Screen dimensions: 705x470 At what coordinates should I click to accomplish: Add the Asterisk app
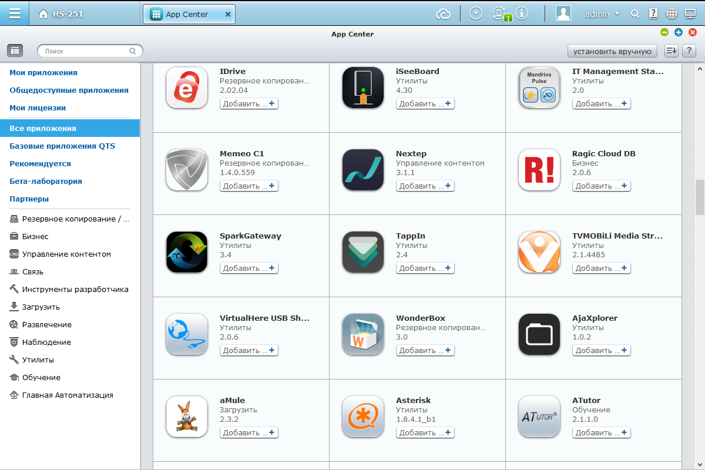coord(425,432)
